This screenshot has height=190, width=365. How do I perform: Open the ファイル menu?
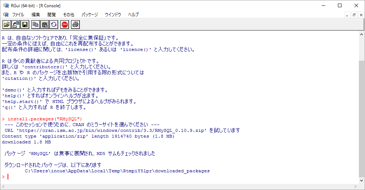[18, 15]
